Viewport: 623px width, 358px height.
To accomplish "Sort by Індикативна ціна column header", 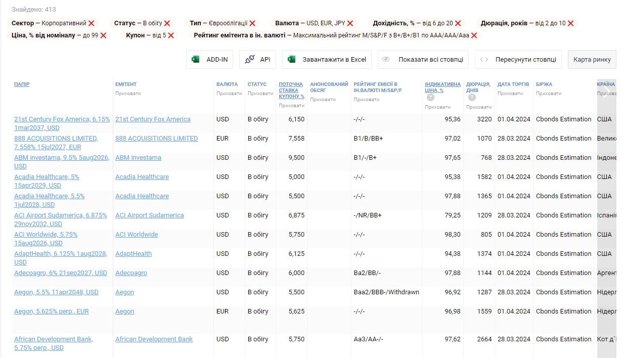I will click(x=442, y=87).
